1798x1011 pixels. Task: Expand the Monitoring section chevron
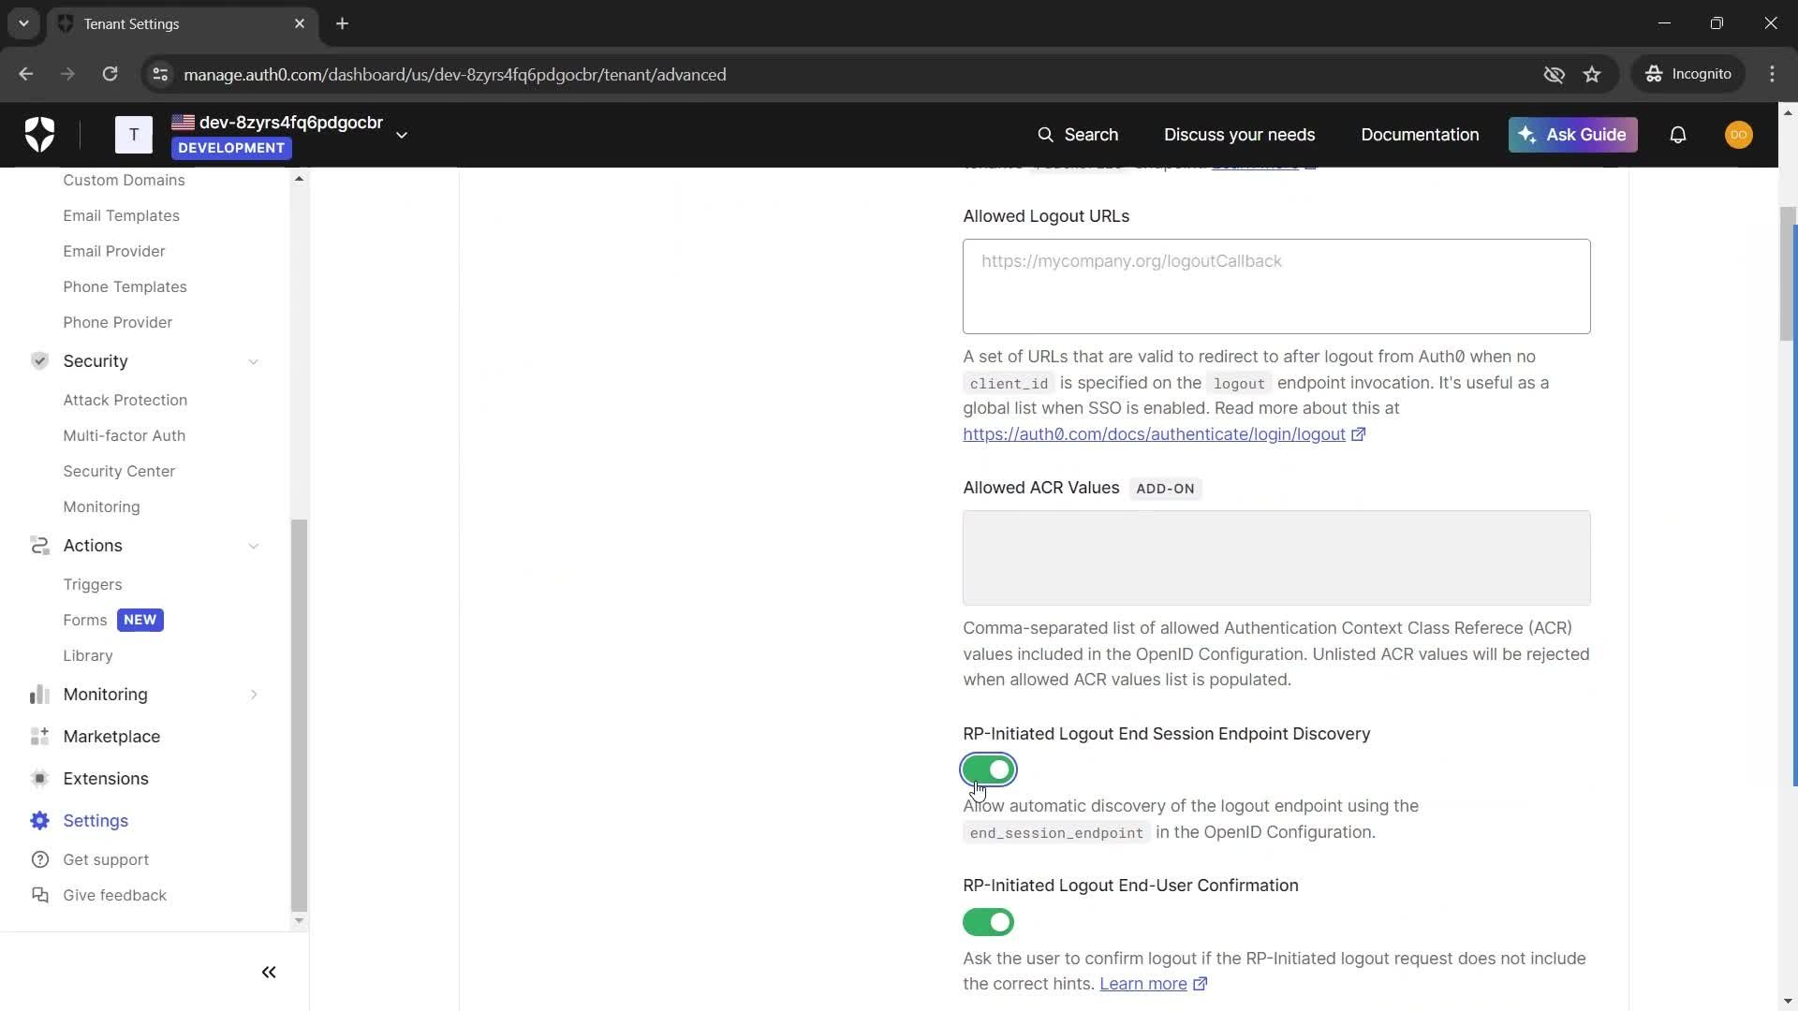click(x=253, y=695)
